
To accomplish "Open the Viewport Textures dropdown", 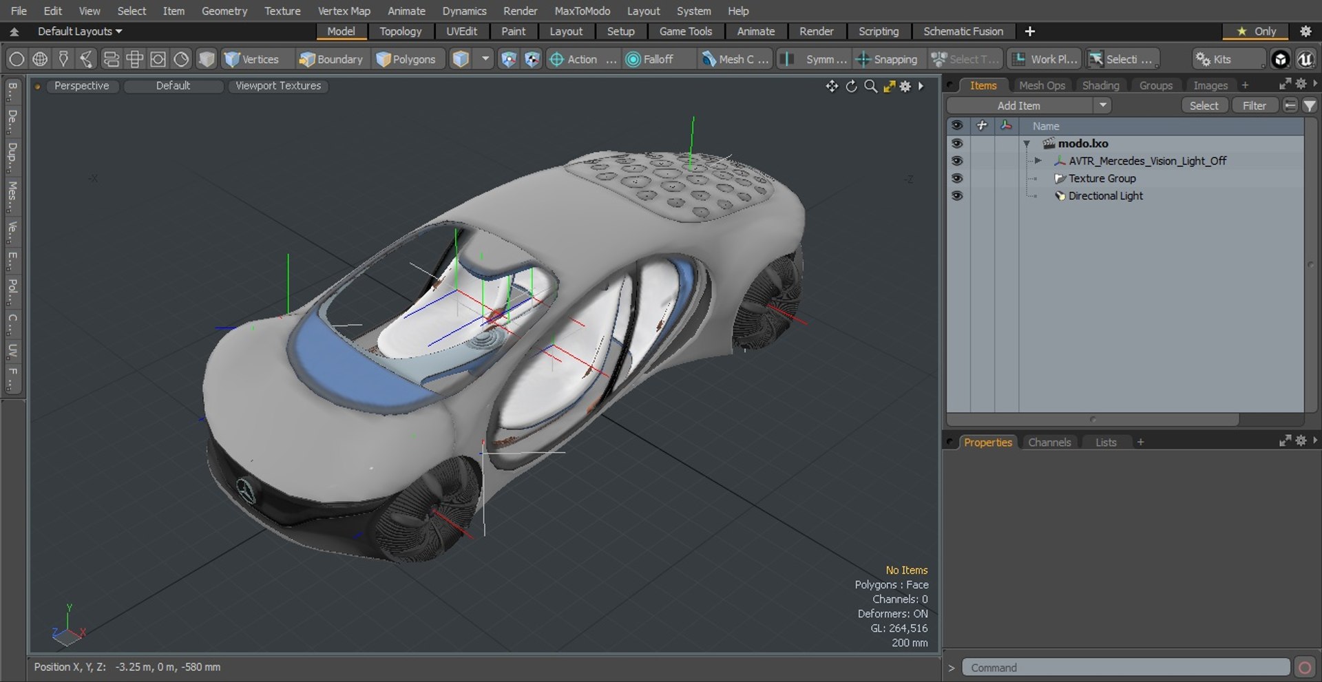I will (278, 86).
